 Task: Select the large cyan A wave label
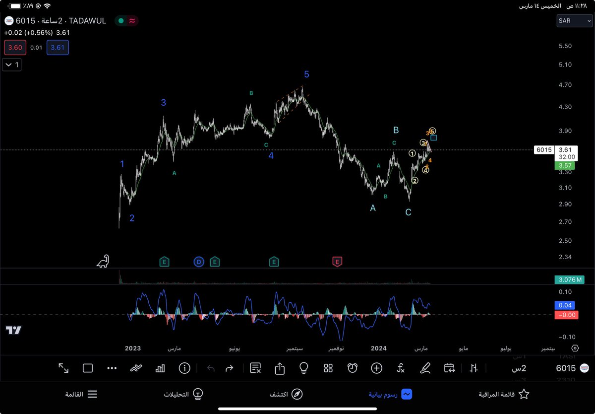click(373, 208)
